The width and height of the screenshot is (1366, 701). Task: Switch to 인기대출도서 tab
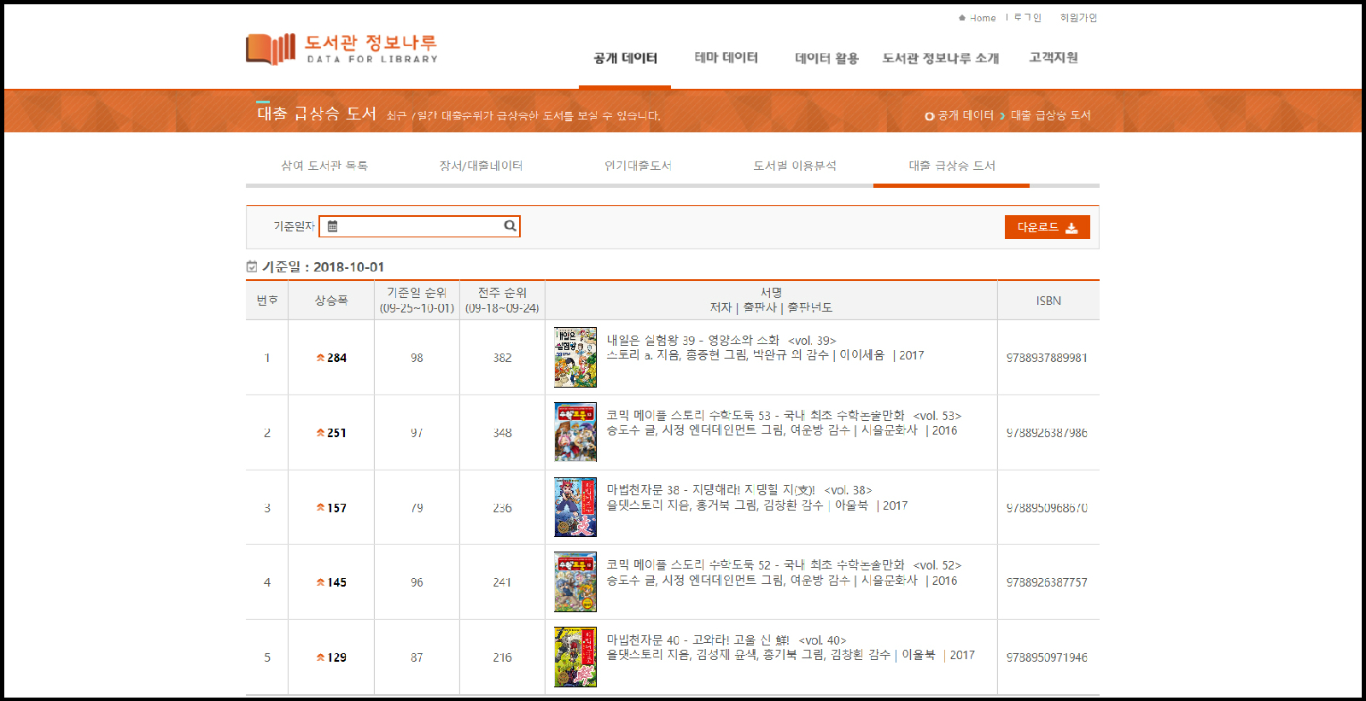638,166
